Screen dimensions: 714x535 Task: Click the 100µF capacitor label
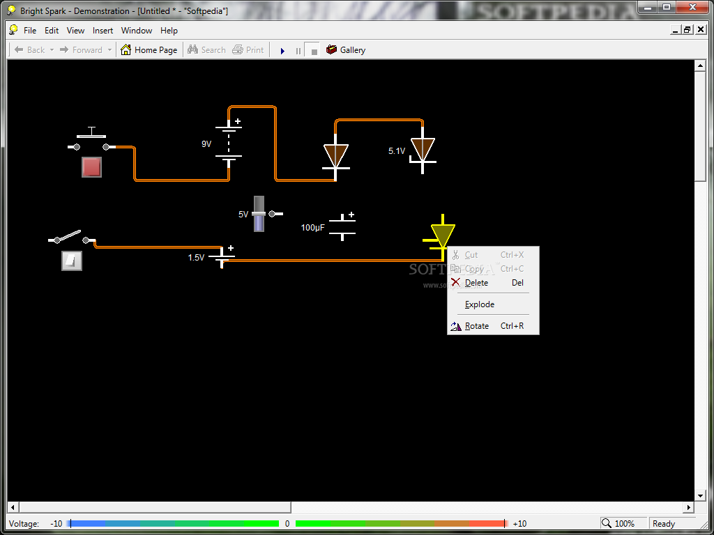(312, 227)
